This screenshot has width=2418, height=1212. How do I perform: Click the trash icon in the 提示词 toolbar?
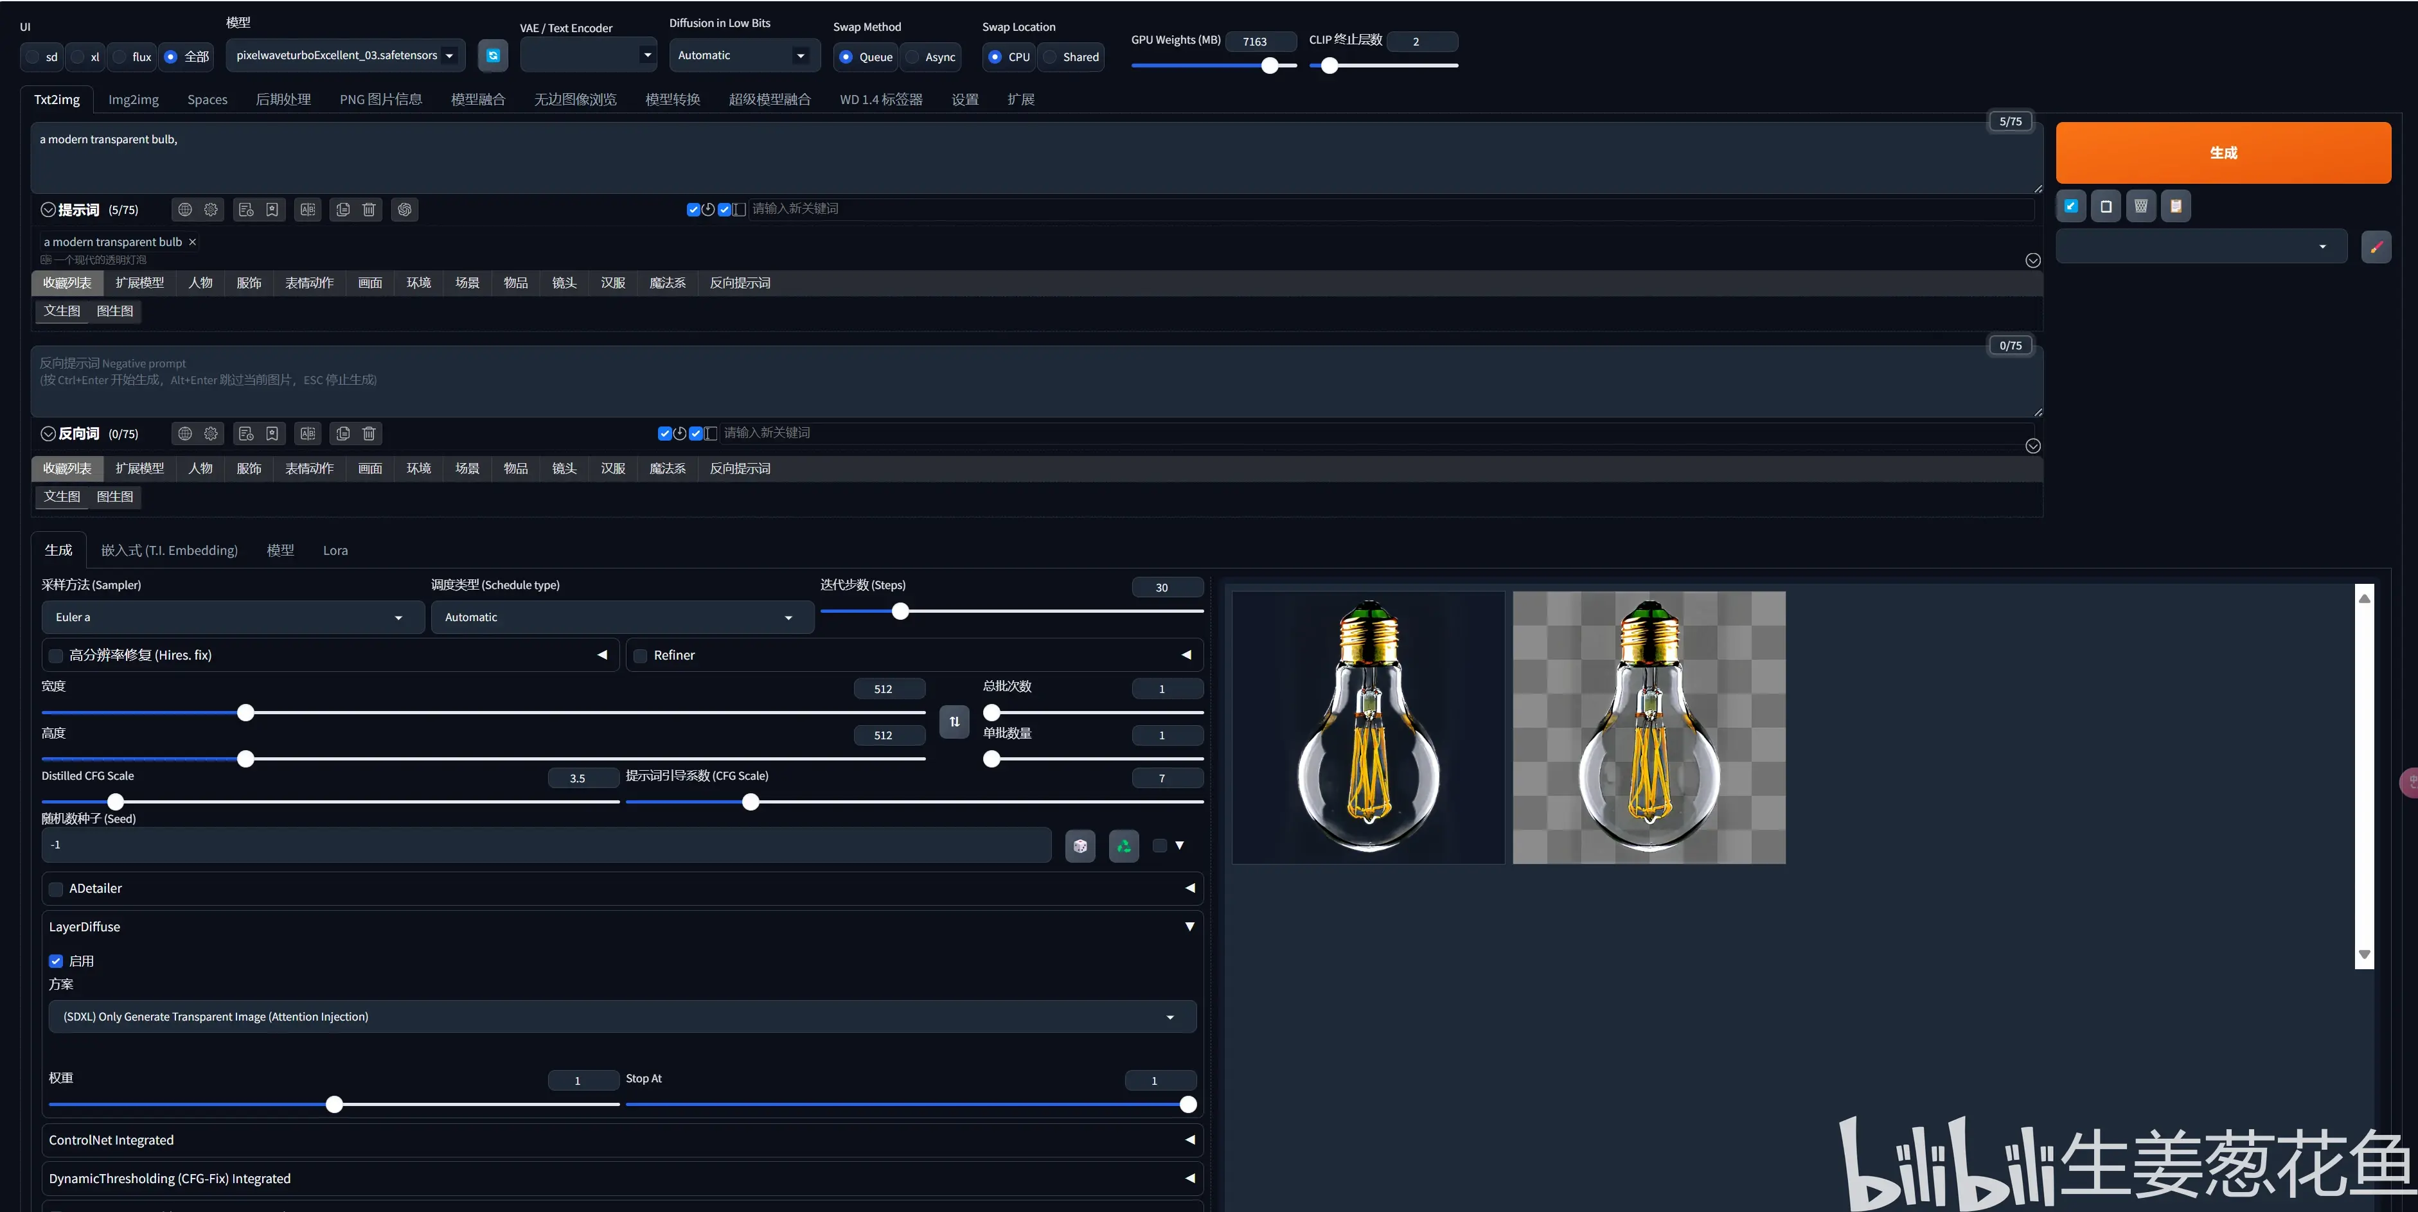[x=369, y=210]
